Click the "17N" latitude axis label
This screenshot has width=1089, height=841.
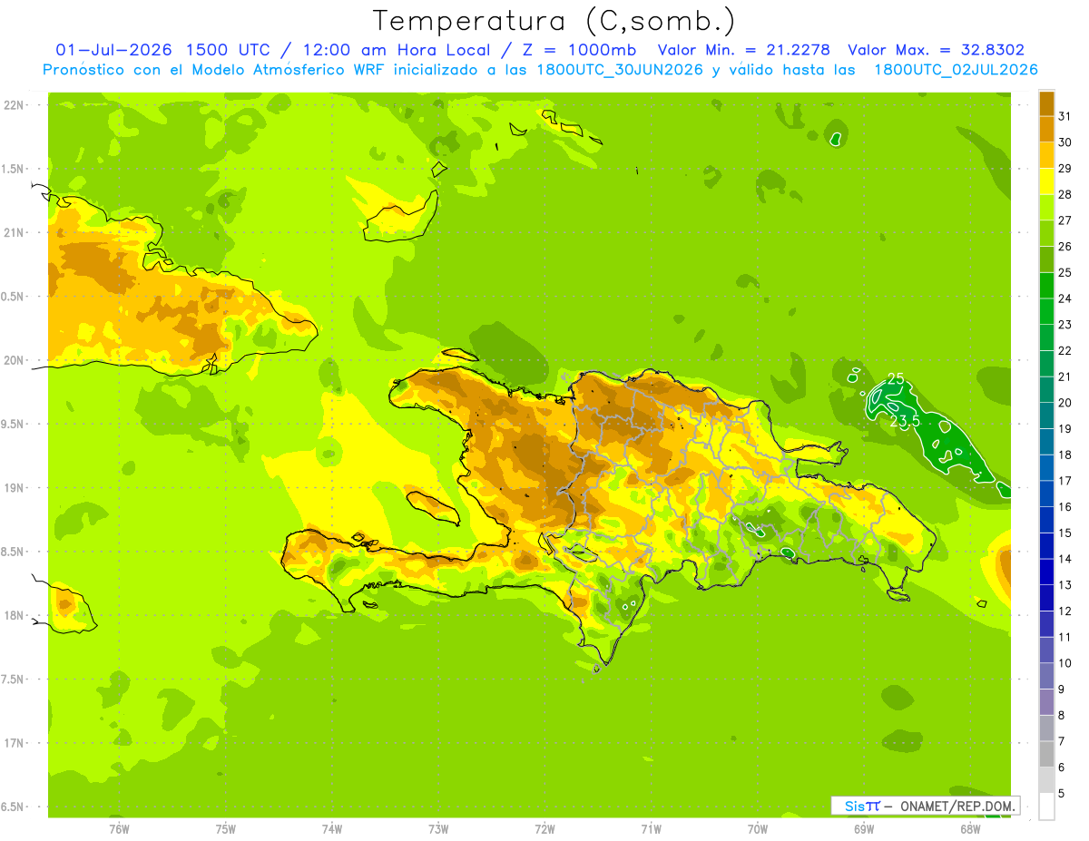pyautogui.click(x=15, y=743)
